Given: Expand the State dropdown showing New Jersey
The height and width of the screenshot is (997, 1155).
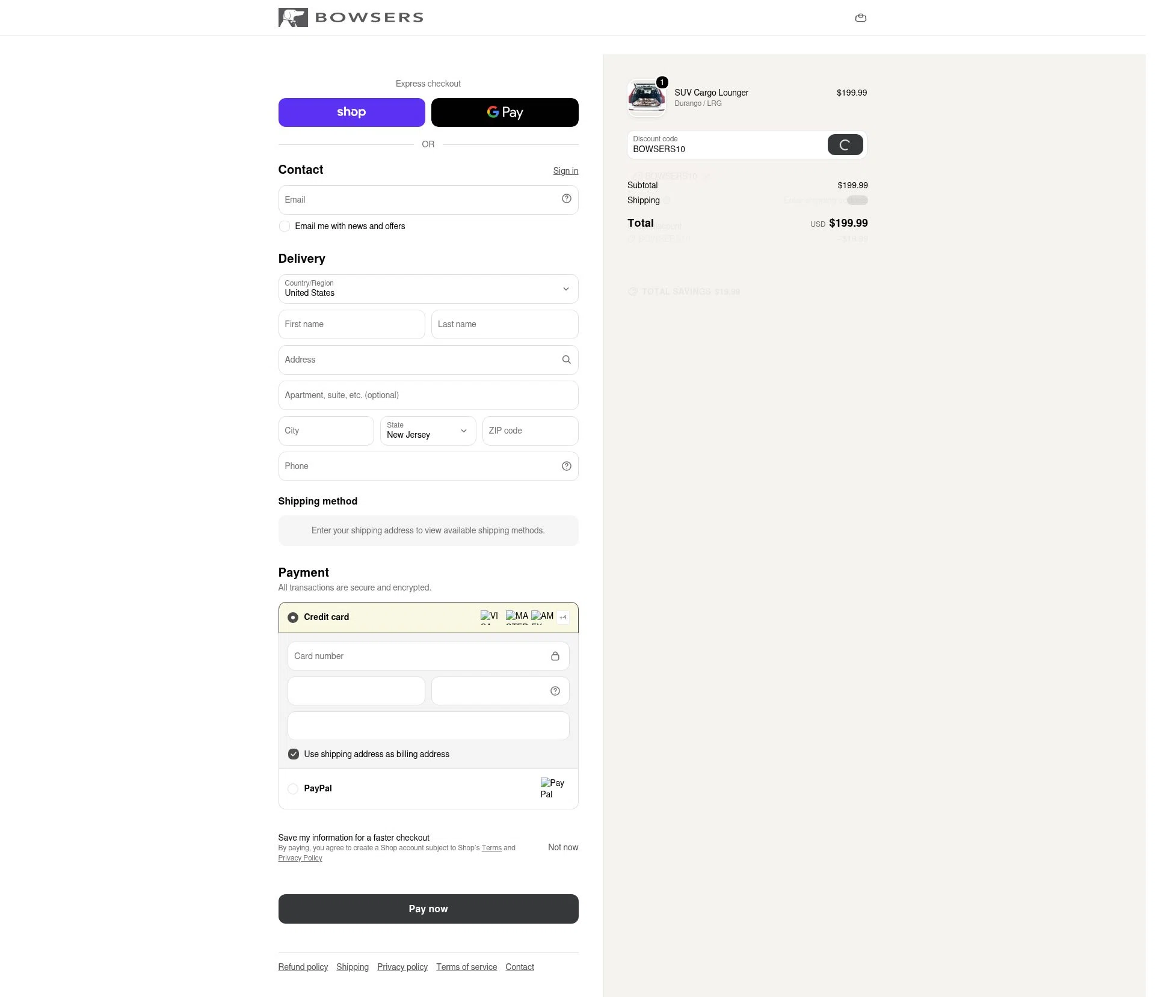Looking at the screenshot, I should [x=428, y=431].
